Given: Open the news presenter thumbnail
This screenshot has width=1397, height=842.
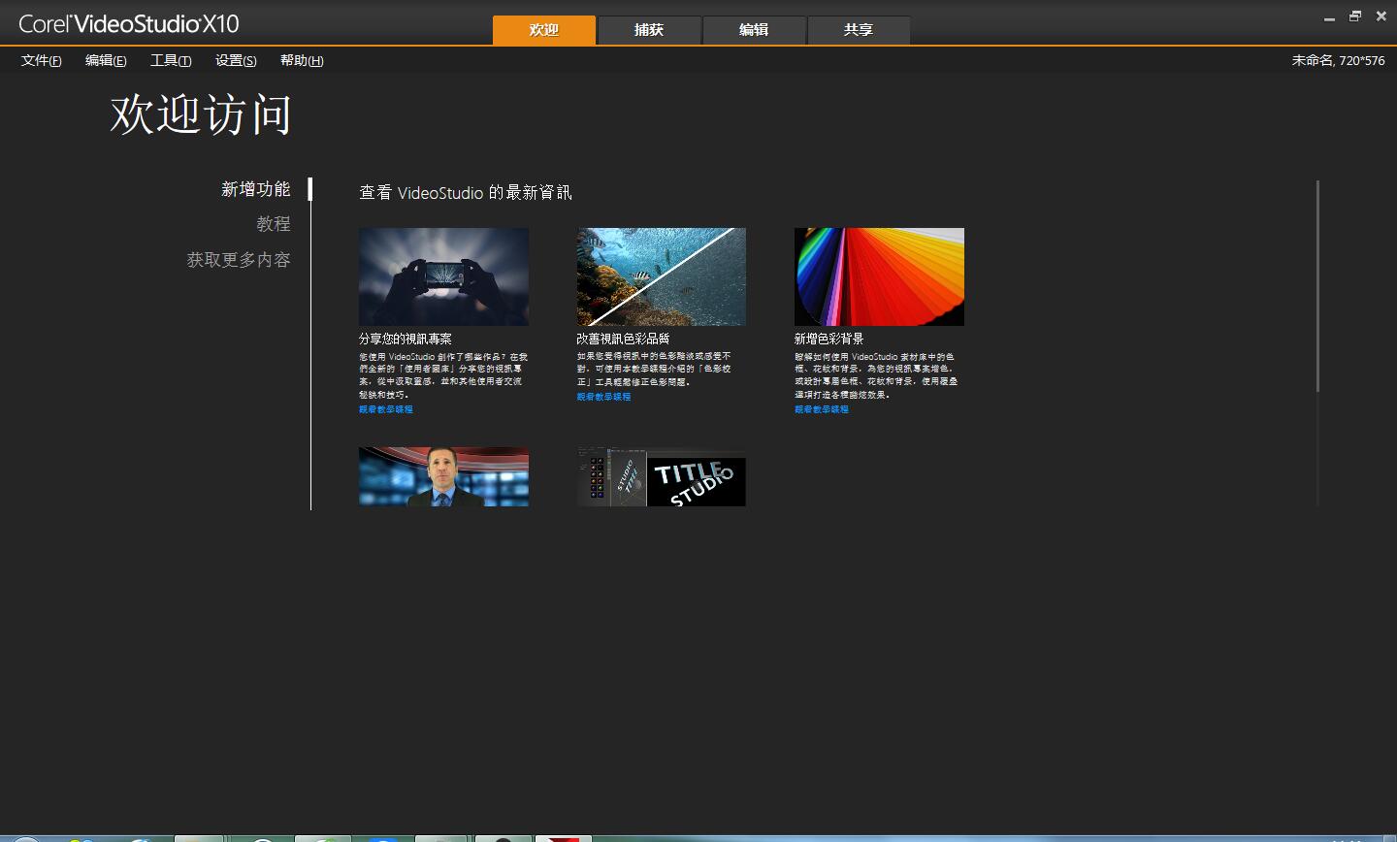Looking at the screenshot, I should pos(443,476).
